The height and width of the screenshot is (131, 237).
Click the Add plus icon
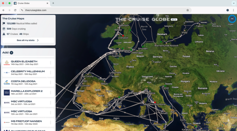[12, 53]
